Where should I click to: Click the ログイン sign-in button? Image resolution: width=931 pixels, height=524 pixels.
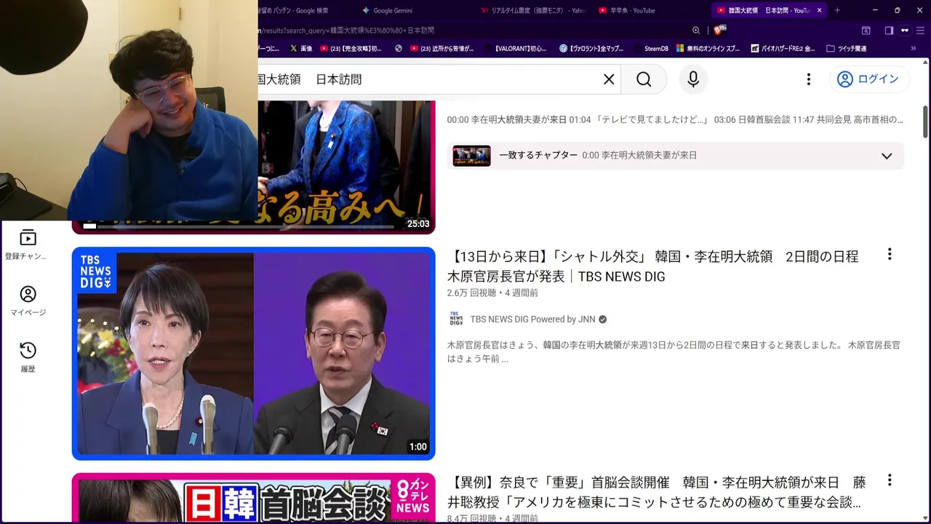pos(868,79)
